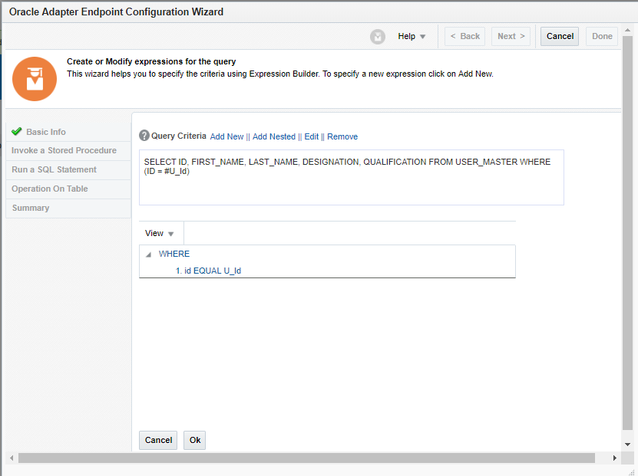This screenshot has width=638, height=476.
Task: Collapse the WHERE tree node
Action: (x=147, y=254)
